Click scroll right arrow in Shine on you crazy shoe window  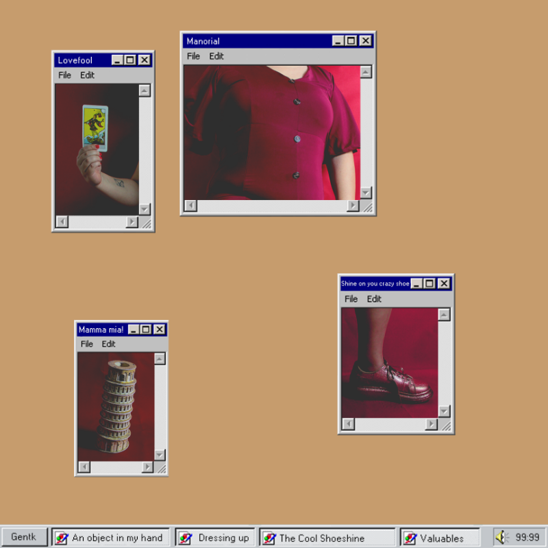coord(432,424)
